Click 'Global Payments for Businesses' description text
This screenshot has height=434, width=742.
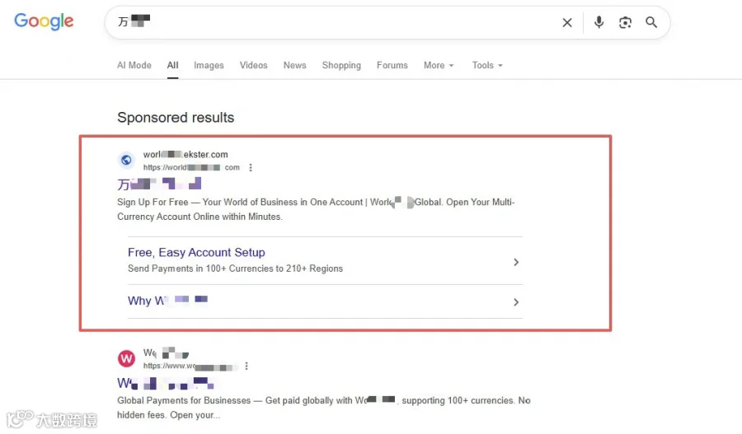click(x=324, y=408)
